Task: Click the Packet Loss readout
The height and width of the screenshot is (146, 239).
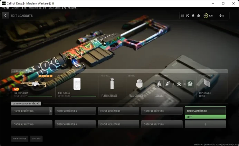Action: [38, 8]
